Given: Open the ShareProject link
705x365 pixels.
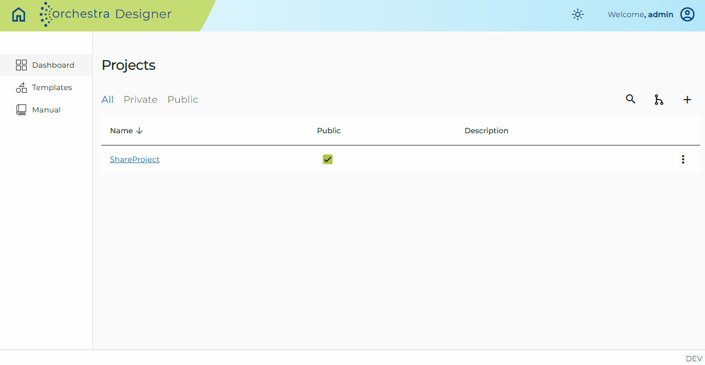Looking at the screenshot, I should 134,159.
